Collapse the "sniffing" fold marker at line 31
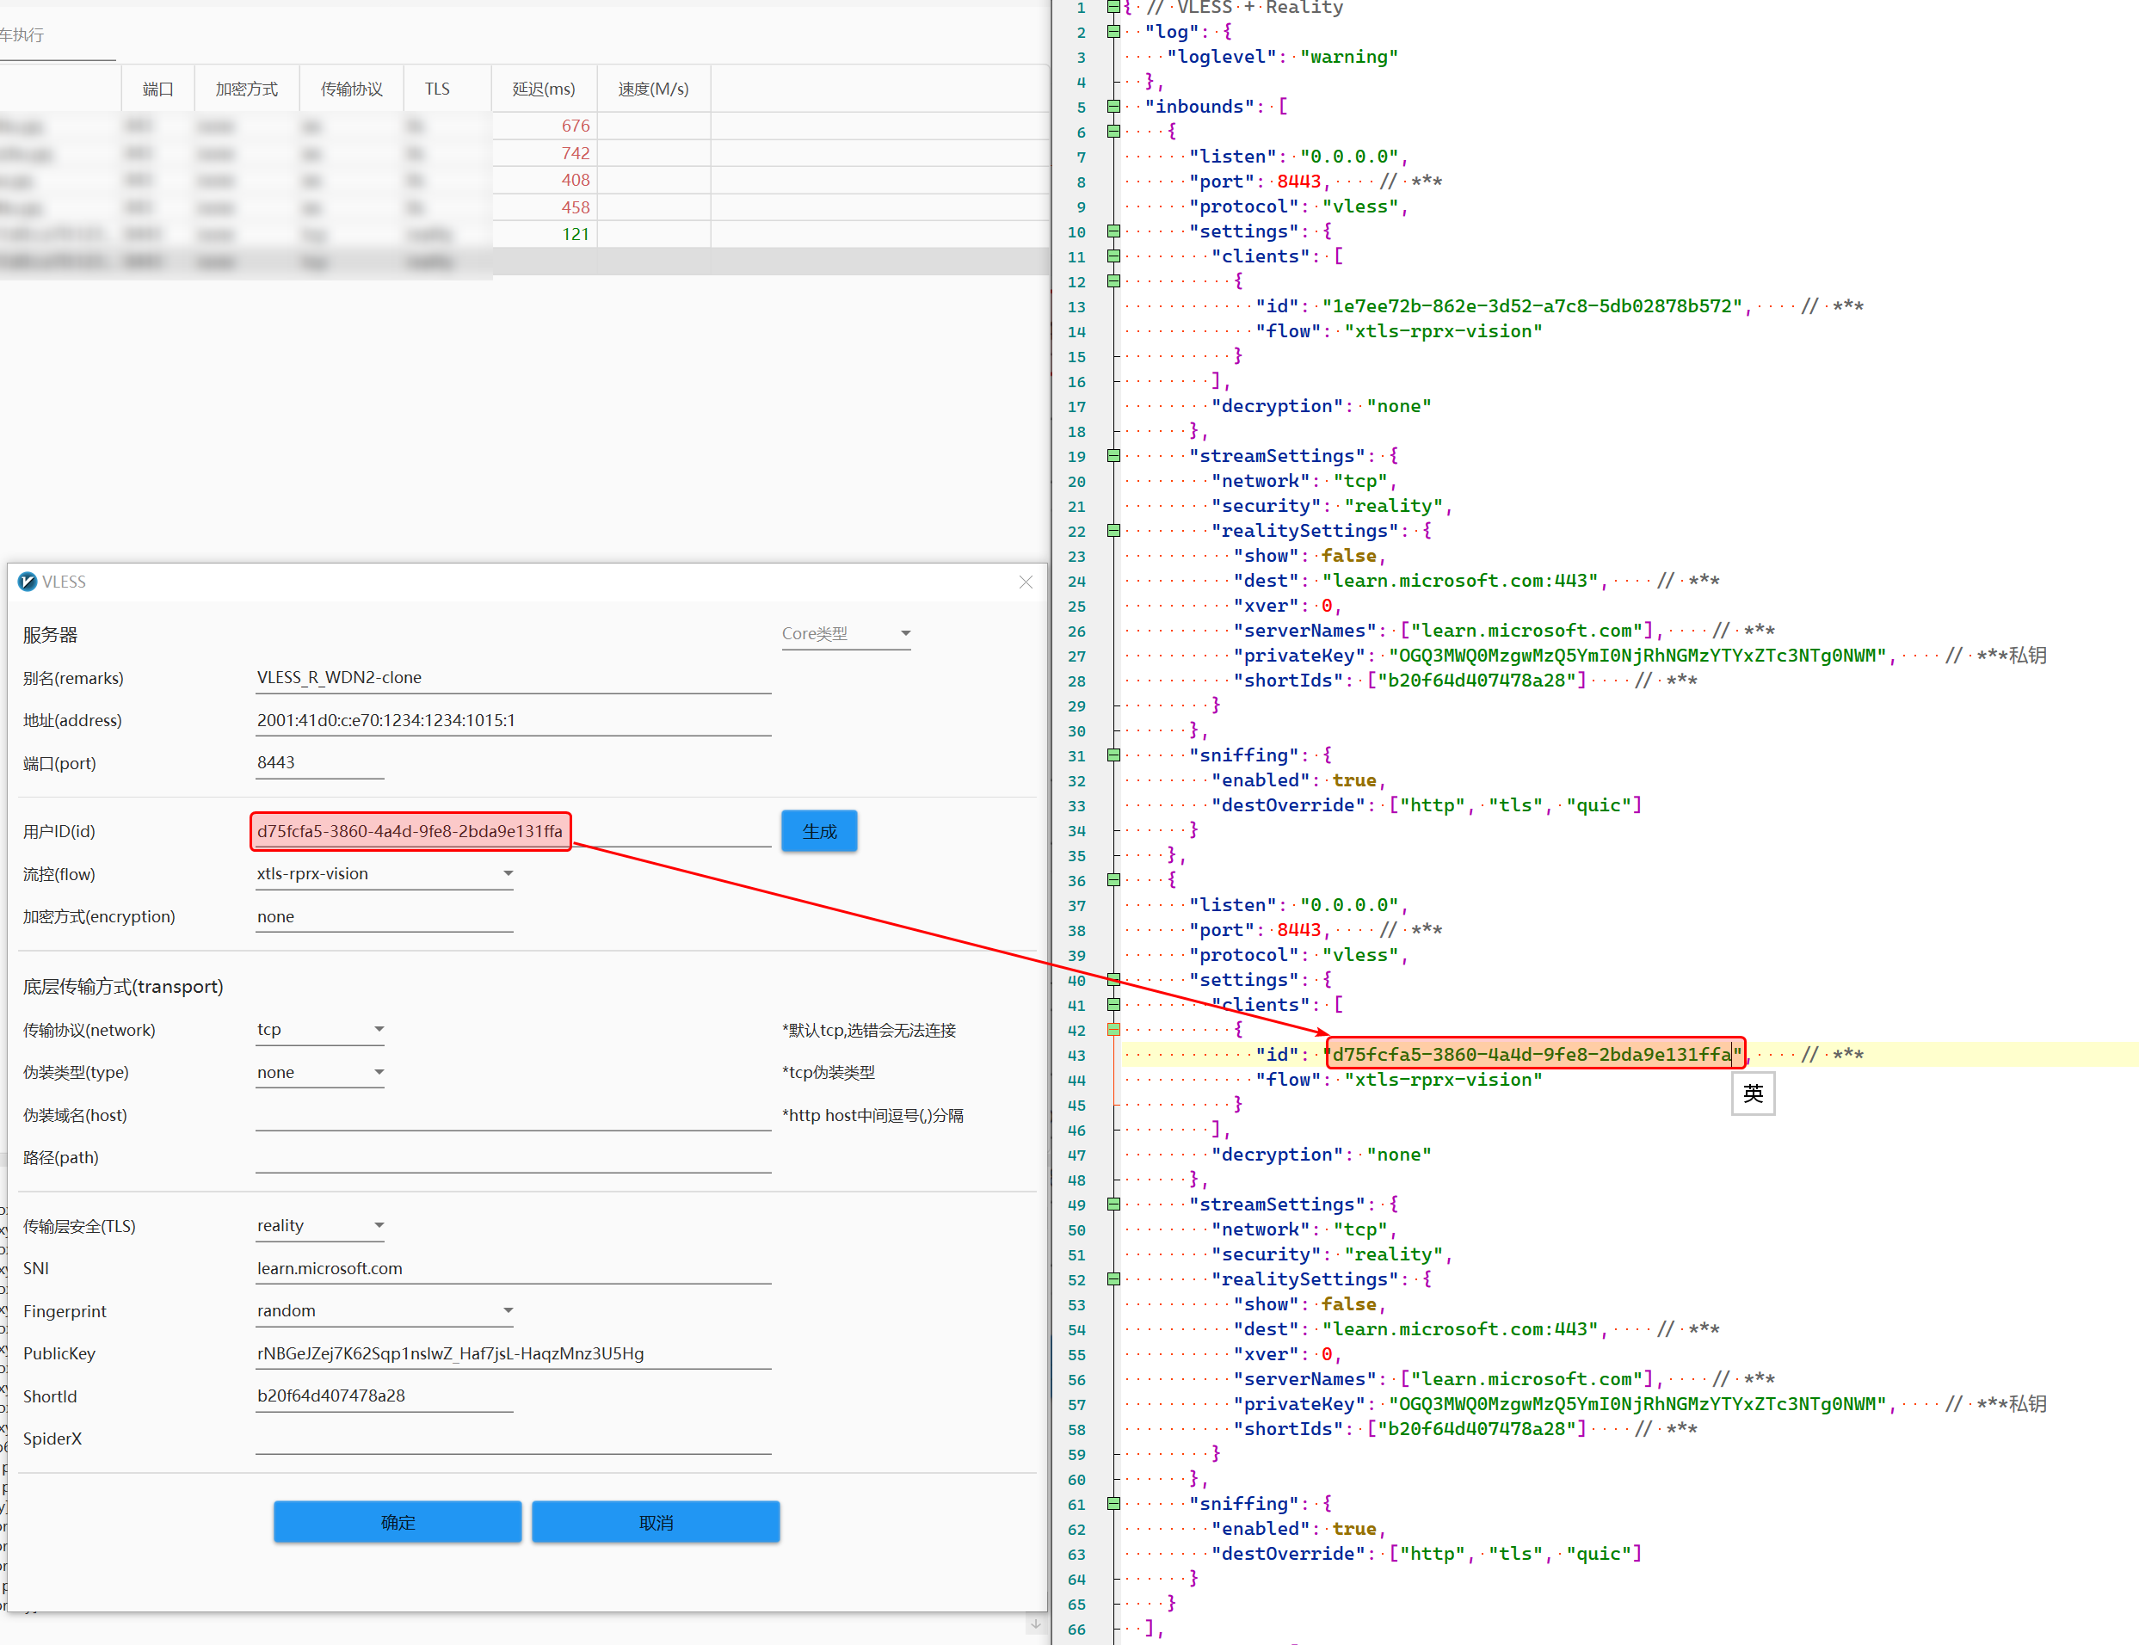Viewport: 2139px width, 1645px height. pyautogui.click(x=1113, y=755)
